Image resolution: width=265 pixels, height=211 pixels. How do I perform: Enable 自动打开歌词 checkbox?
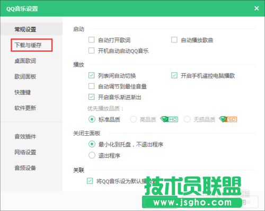(x=91, y=40)
